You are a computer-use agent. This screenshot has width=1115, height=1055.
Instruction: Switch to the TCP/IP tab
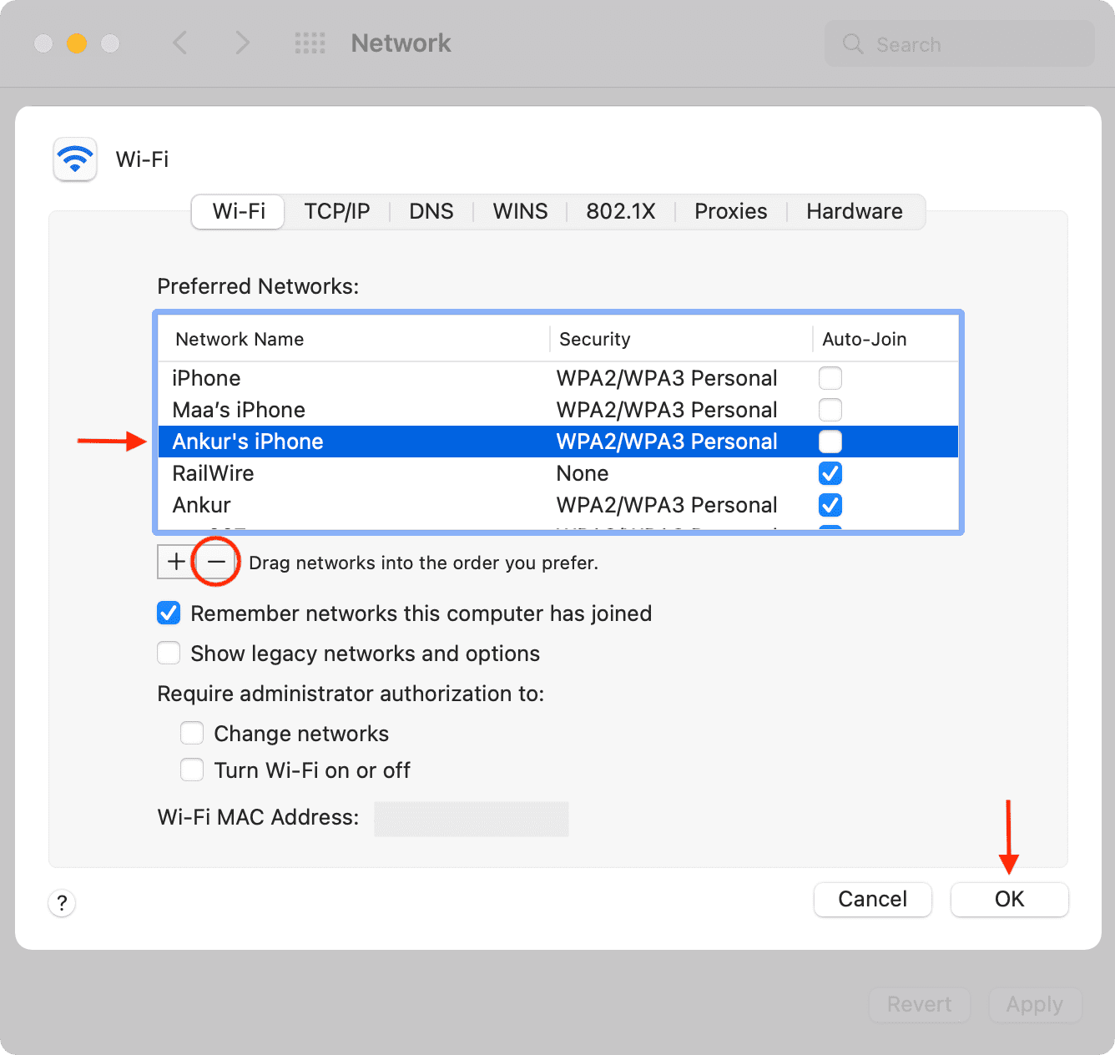(337, 211)
